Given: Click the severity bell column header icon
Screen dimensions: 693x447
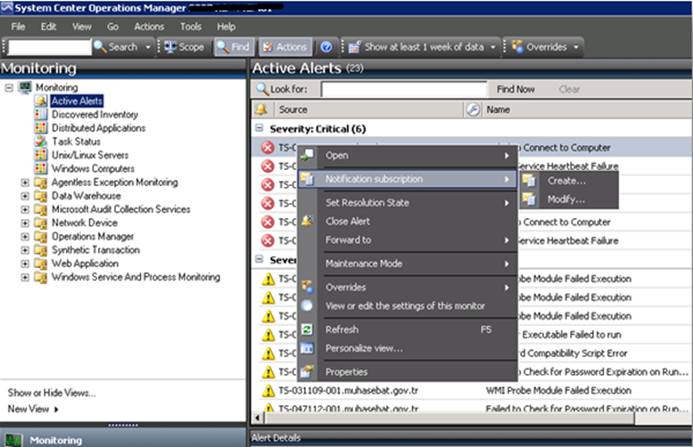Looking at the screenshot, I should pyautogui.click(x=261, y=109).
